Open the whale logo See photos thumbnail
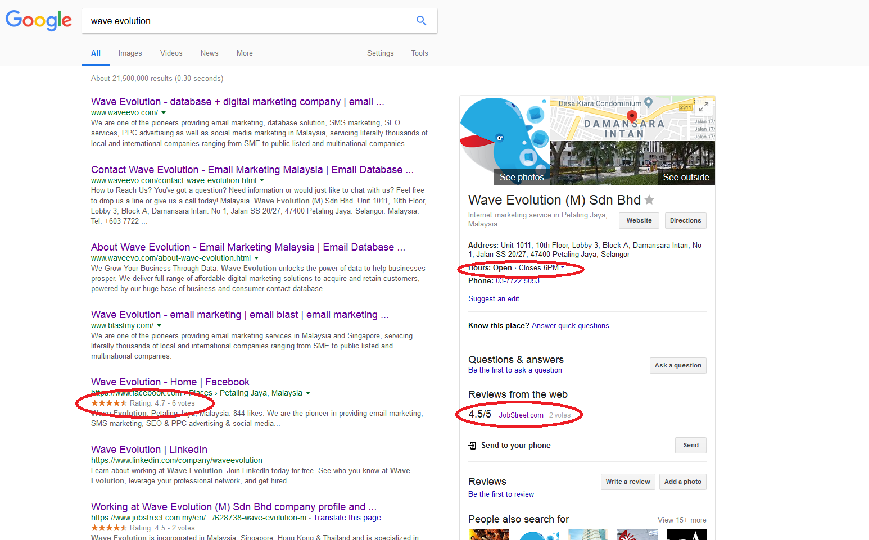The image size is (869, 540). [x=505, y=140]
